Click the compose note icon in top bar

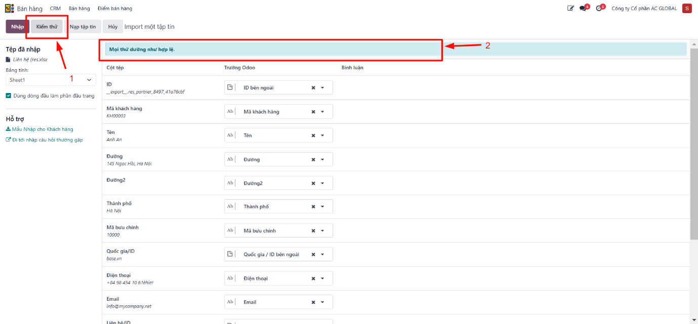pyautogui.click(x=571, y=9)
